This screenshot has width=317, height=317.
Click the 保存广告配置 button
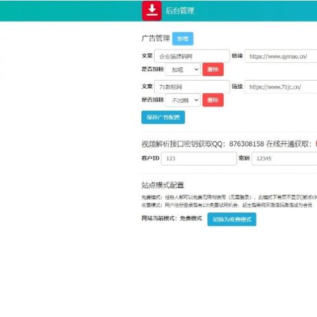coord(163,117)
